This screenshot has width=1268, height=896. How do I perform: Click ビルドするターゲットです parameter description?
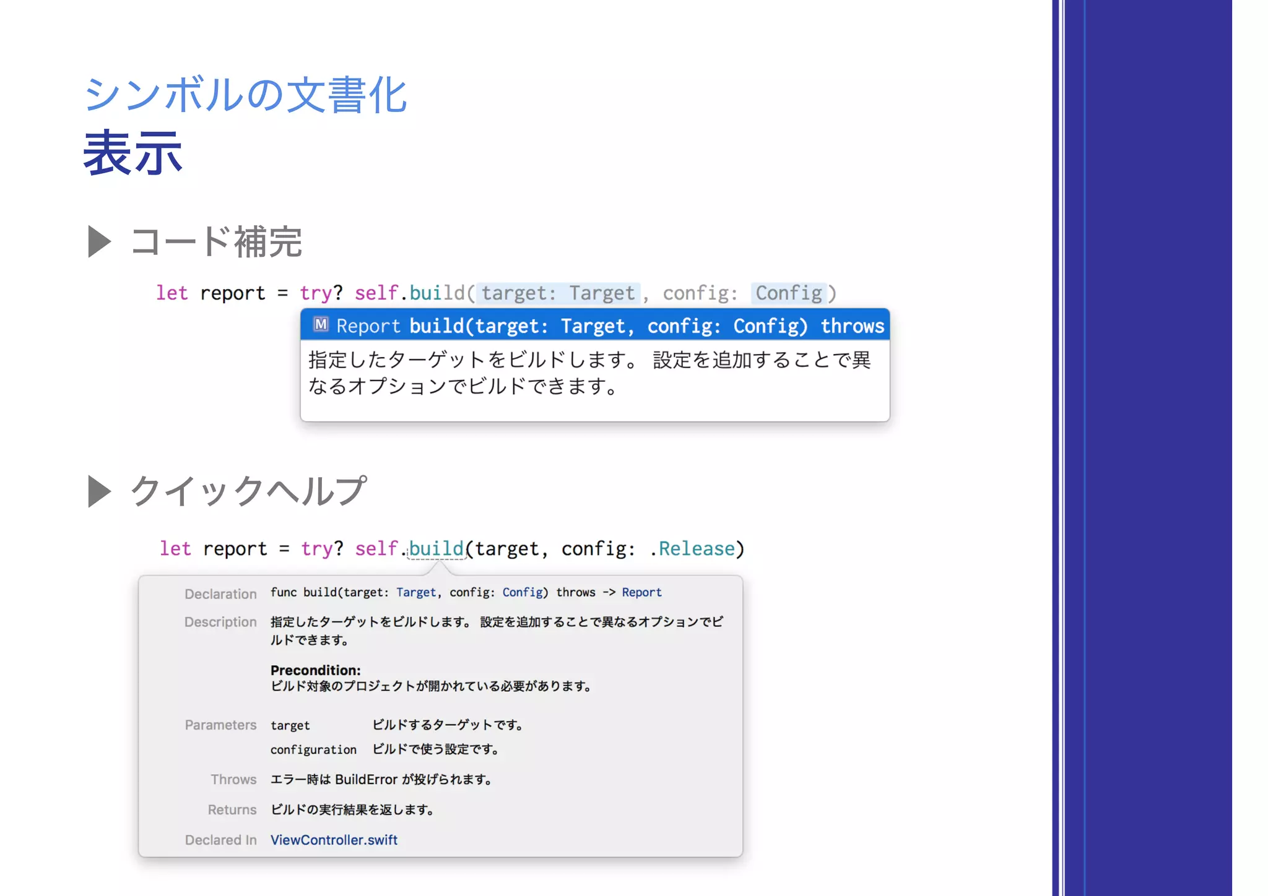point(448,725)
